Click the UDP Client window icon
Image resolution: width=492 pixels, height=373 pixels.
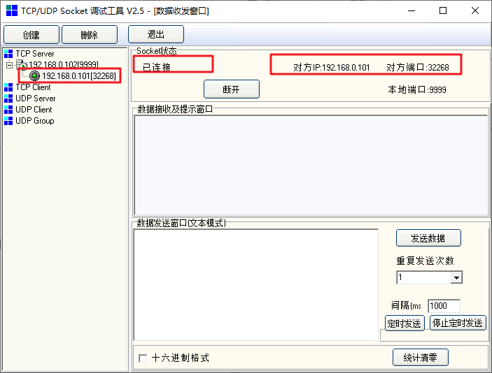click(x=8, y=110)
